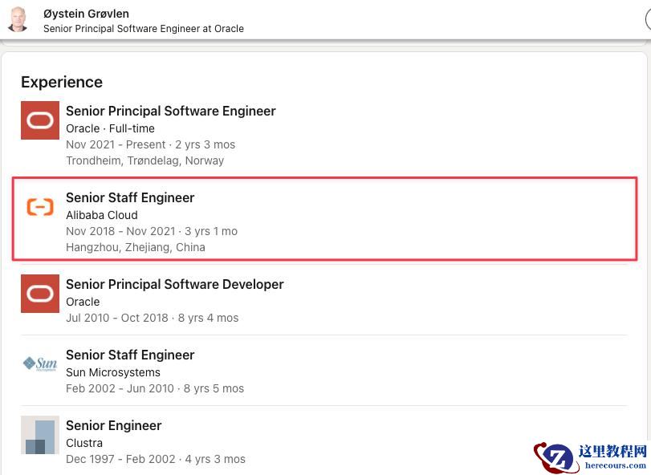The height and width of the screenshot is (475, 651).
Task: Click the Oracle logo beside Senior Principal Software Developer
Action: tap(40, 294)
